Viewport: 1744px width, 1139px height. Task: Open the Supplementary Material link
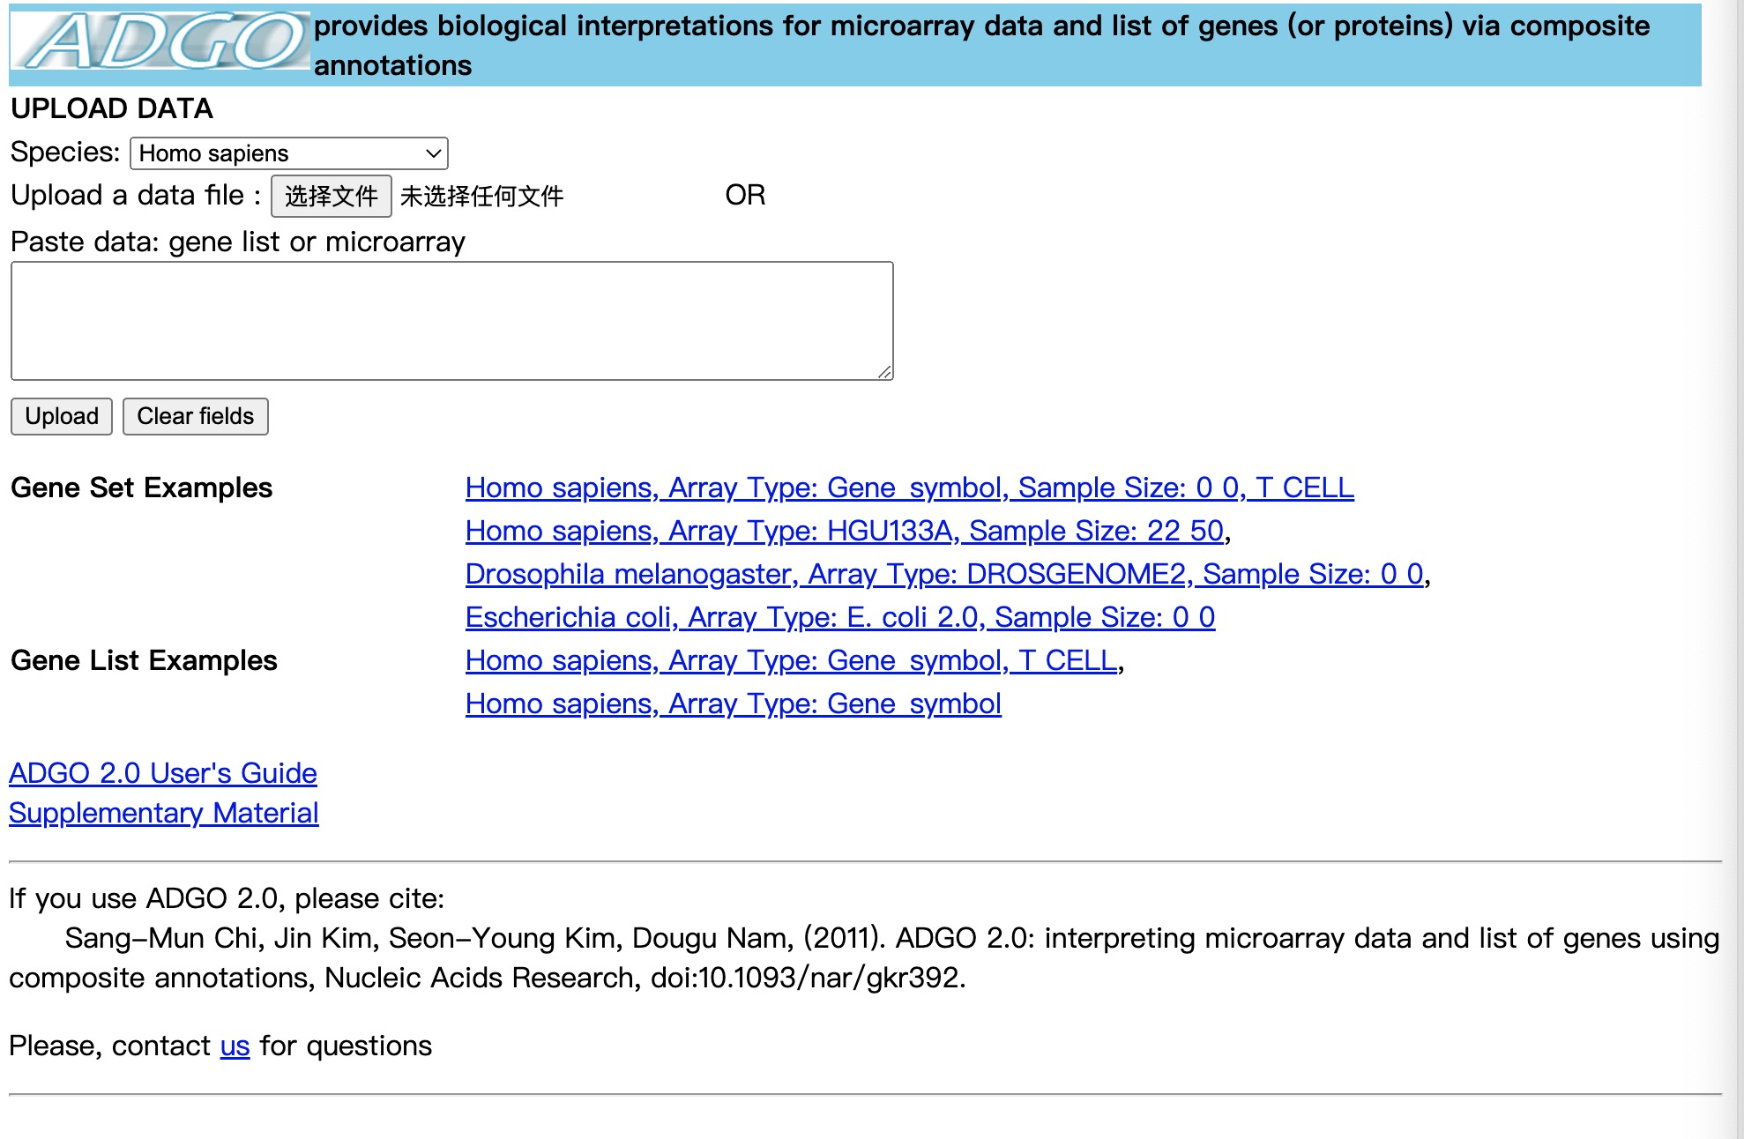point(164,813)
